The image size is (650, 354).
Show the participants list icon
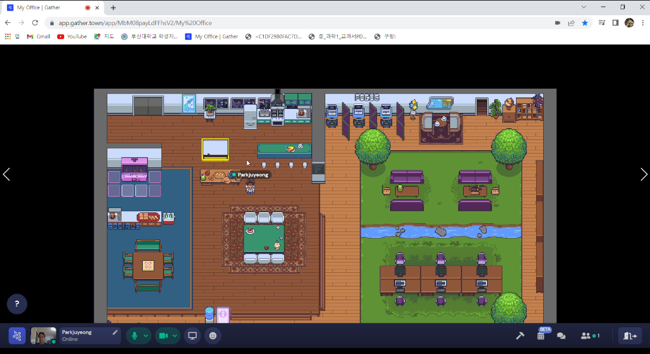click(x=590, y=336)
